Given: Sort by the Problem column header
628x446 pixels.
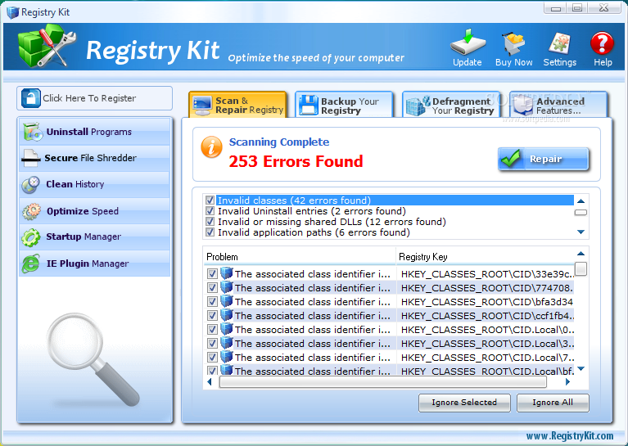Looking at the screenshot, I should (x=300, y=257).
